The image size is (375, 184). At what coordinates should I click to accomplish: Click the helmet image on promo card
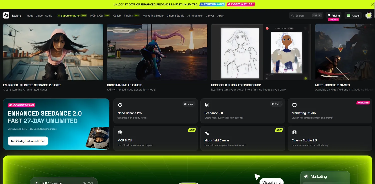98,138
